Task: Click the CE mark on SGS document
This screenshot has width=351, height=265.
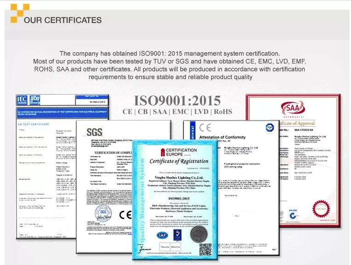Action: 125,215
